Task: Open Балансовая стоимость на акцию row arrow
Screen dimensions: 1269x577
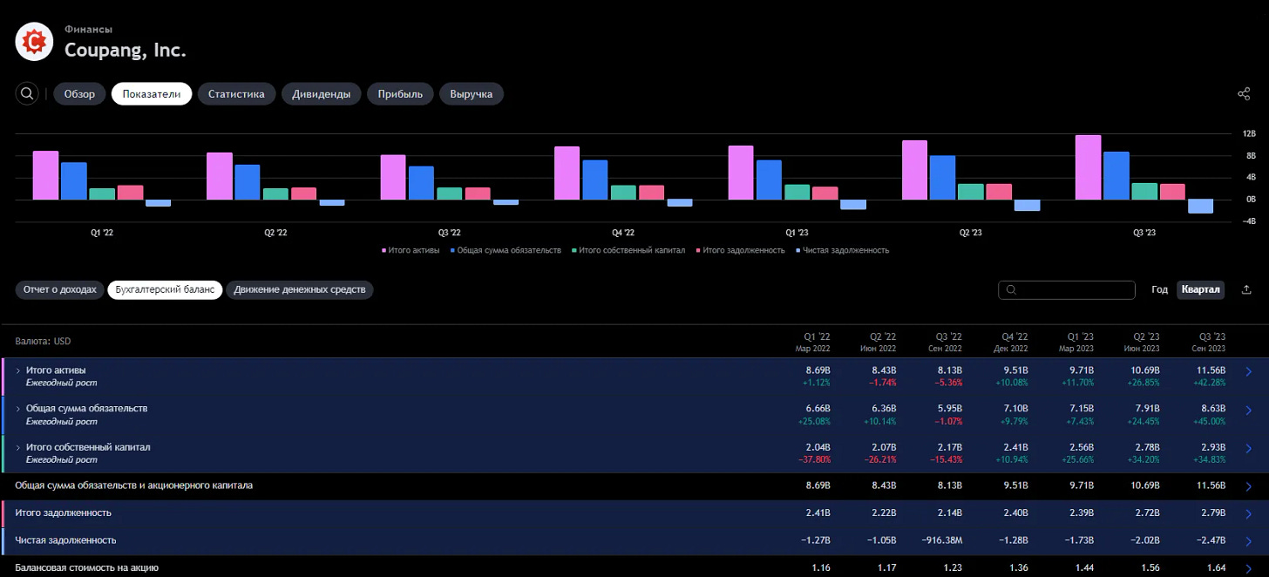Action: point(1249,568)
